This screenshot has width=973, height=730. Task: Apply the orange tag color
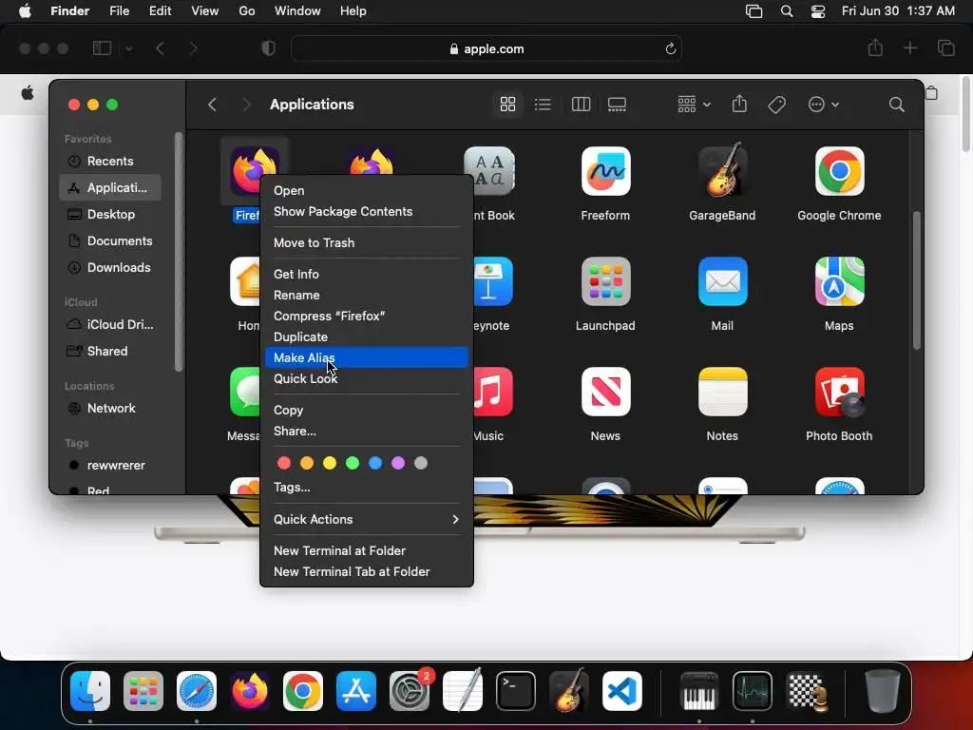(x=307, y=463)
